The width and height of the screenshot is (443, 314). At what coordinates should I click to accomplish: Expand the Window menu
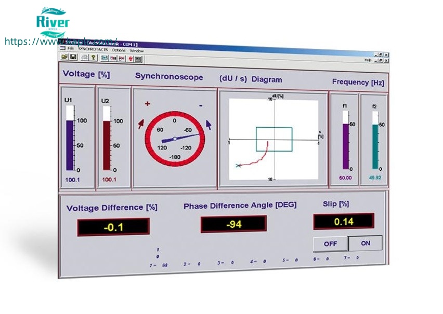(x=137, y=51)
